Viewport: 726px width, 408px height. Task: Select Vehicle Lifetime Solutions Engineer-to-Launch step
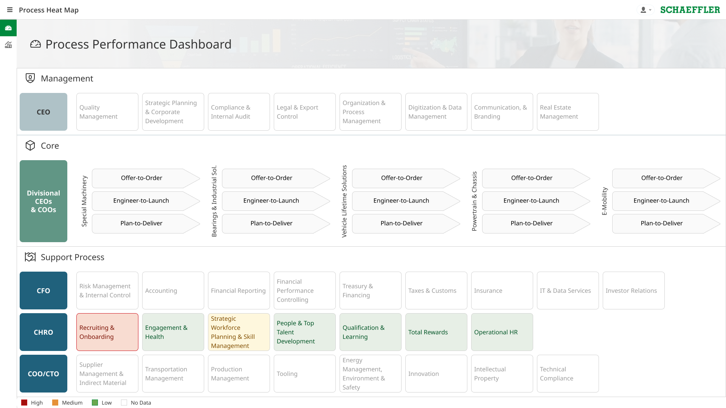click(x=406, y=201)
